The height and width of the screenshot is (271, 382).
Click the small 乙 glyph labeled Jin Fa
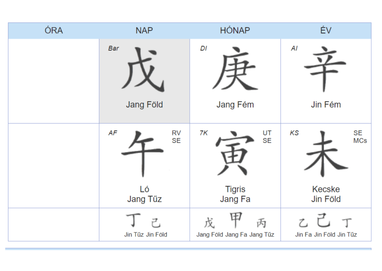pos(303,223)
